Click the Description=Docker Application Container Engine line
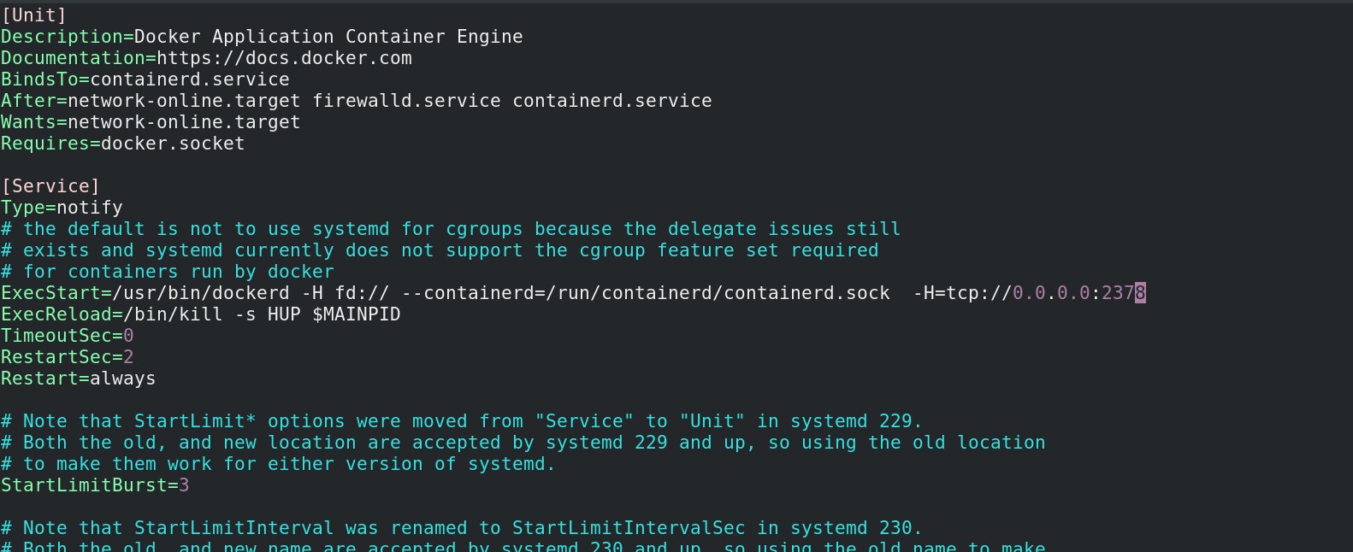Screen dimensions: 1353x552 [262, 37]
